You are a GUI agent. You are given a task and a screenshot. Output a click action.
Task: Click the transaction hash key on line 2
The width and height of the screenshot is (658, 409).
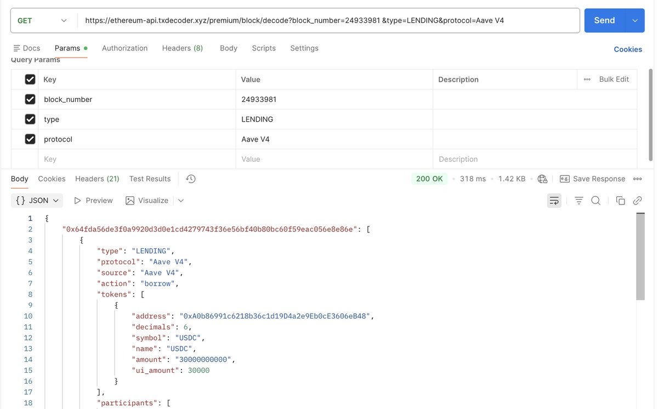211,229
